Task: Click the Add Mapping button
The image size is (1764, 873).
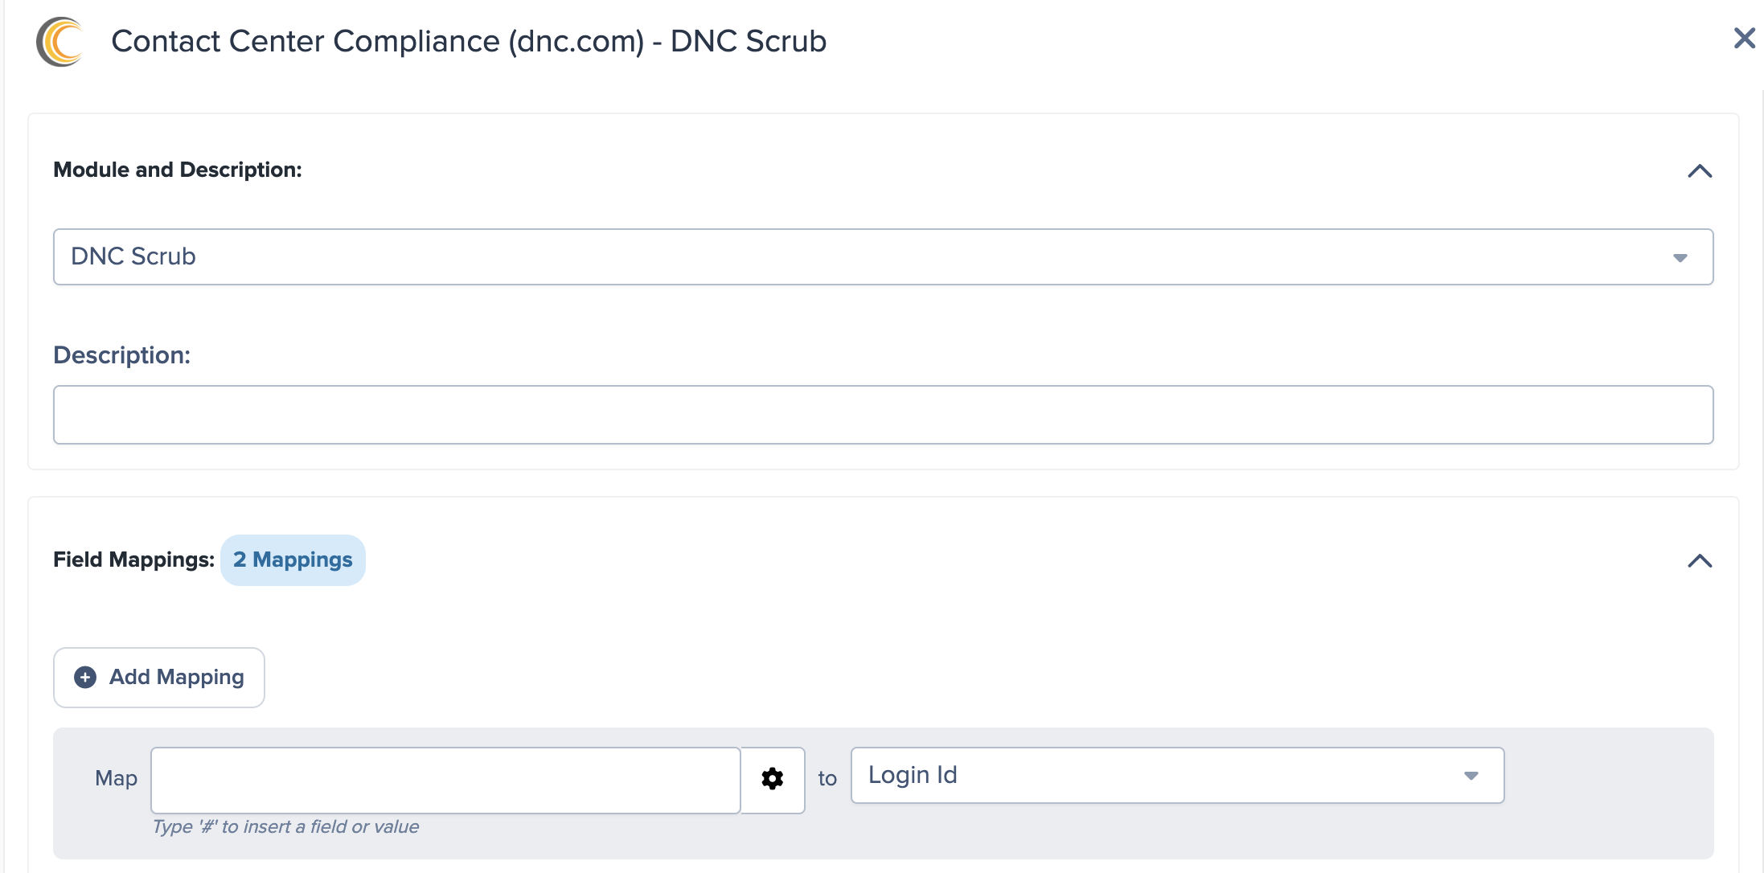Action: (159, 678)
